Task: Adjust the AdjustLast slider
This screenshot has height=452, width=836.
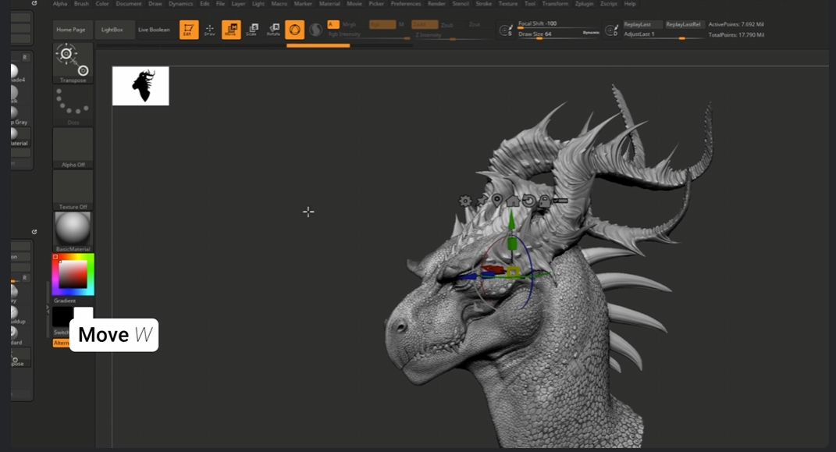Action: pyautogui.click(x=663, y=34)
